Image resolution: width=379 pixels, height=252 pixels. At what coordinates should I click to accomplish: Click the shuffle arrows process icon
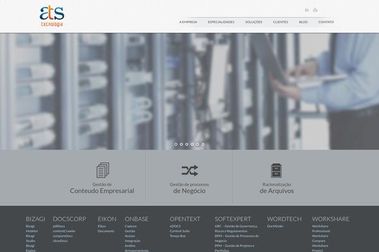point(189,171)
